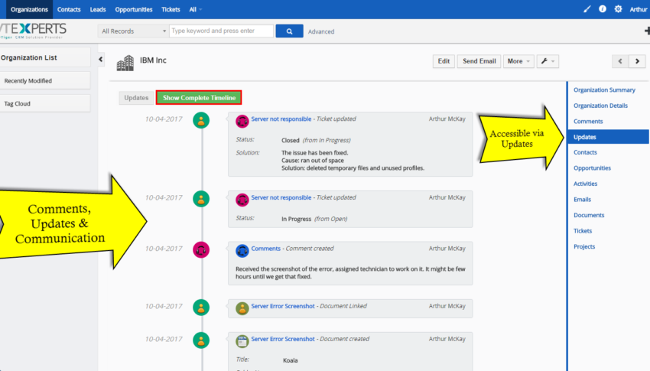Open Server not responsible link, Closed status entry
This screenshot has height=371, width=650.
click(x=281, y=119)
